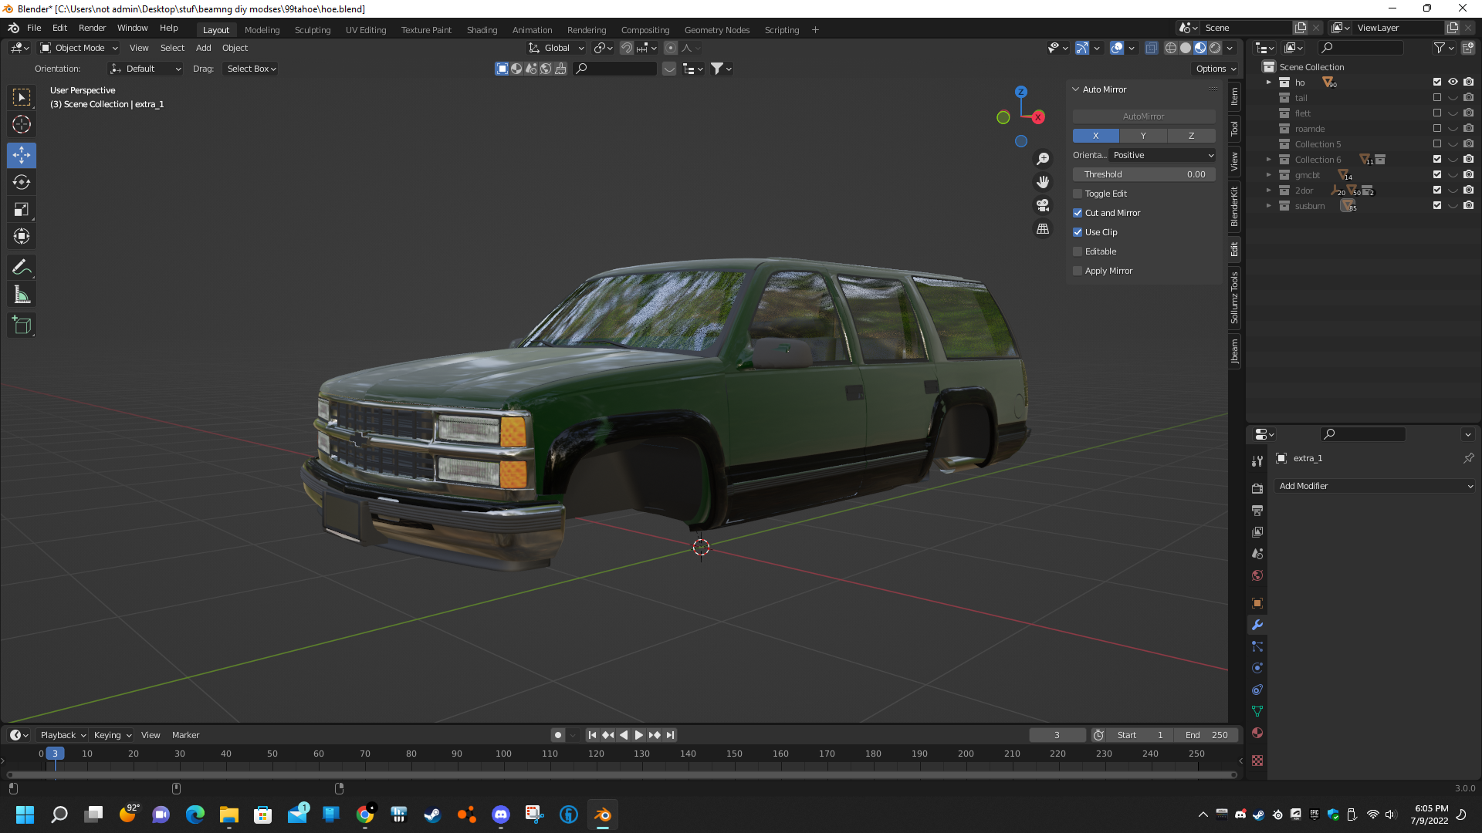The height and width of the screenshot is (833, 1482).
Task: Select the Y axis mirror button
Action: (x=1143, y=136)
